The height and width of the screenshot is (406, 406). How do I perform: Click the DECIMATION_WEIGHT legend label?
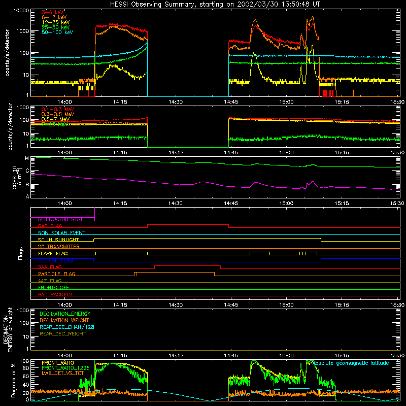pyautogui.click(x=64, y=320)
